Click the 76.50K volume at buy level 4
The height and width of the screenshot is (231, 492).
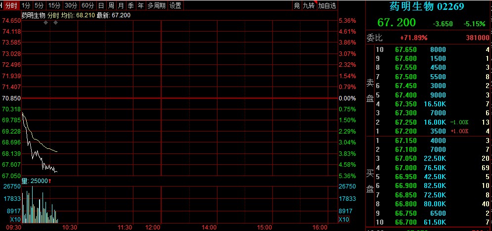(435, 168)
